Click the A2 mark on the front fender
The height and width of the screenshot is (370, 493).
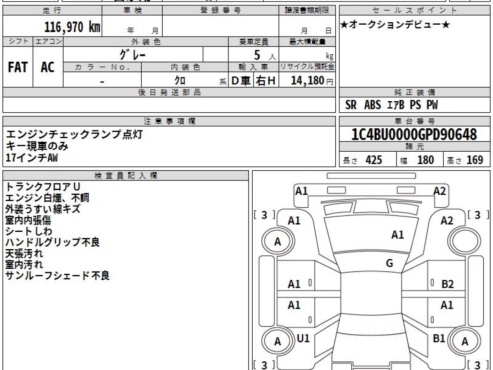point(447,221)
